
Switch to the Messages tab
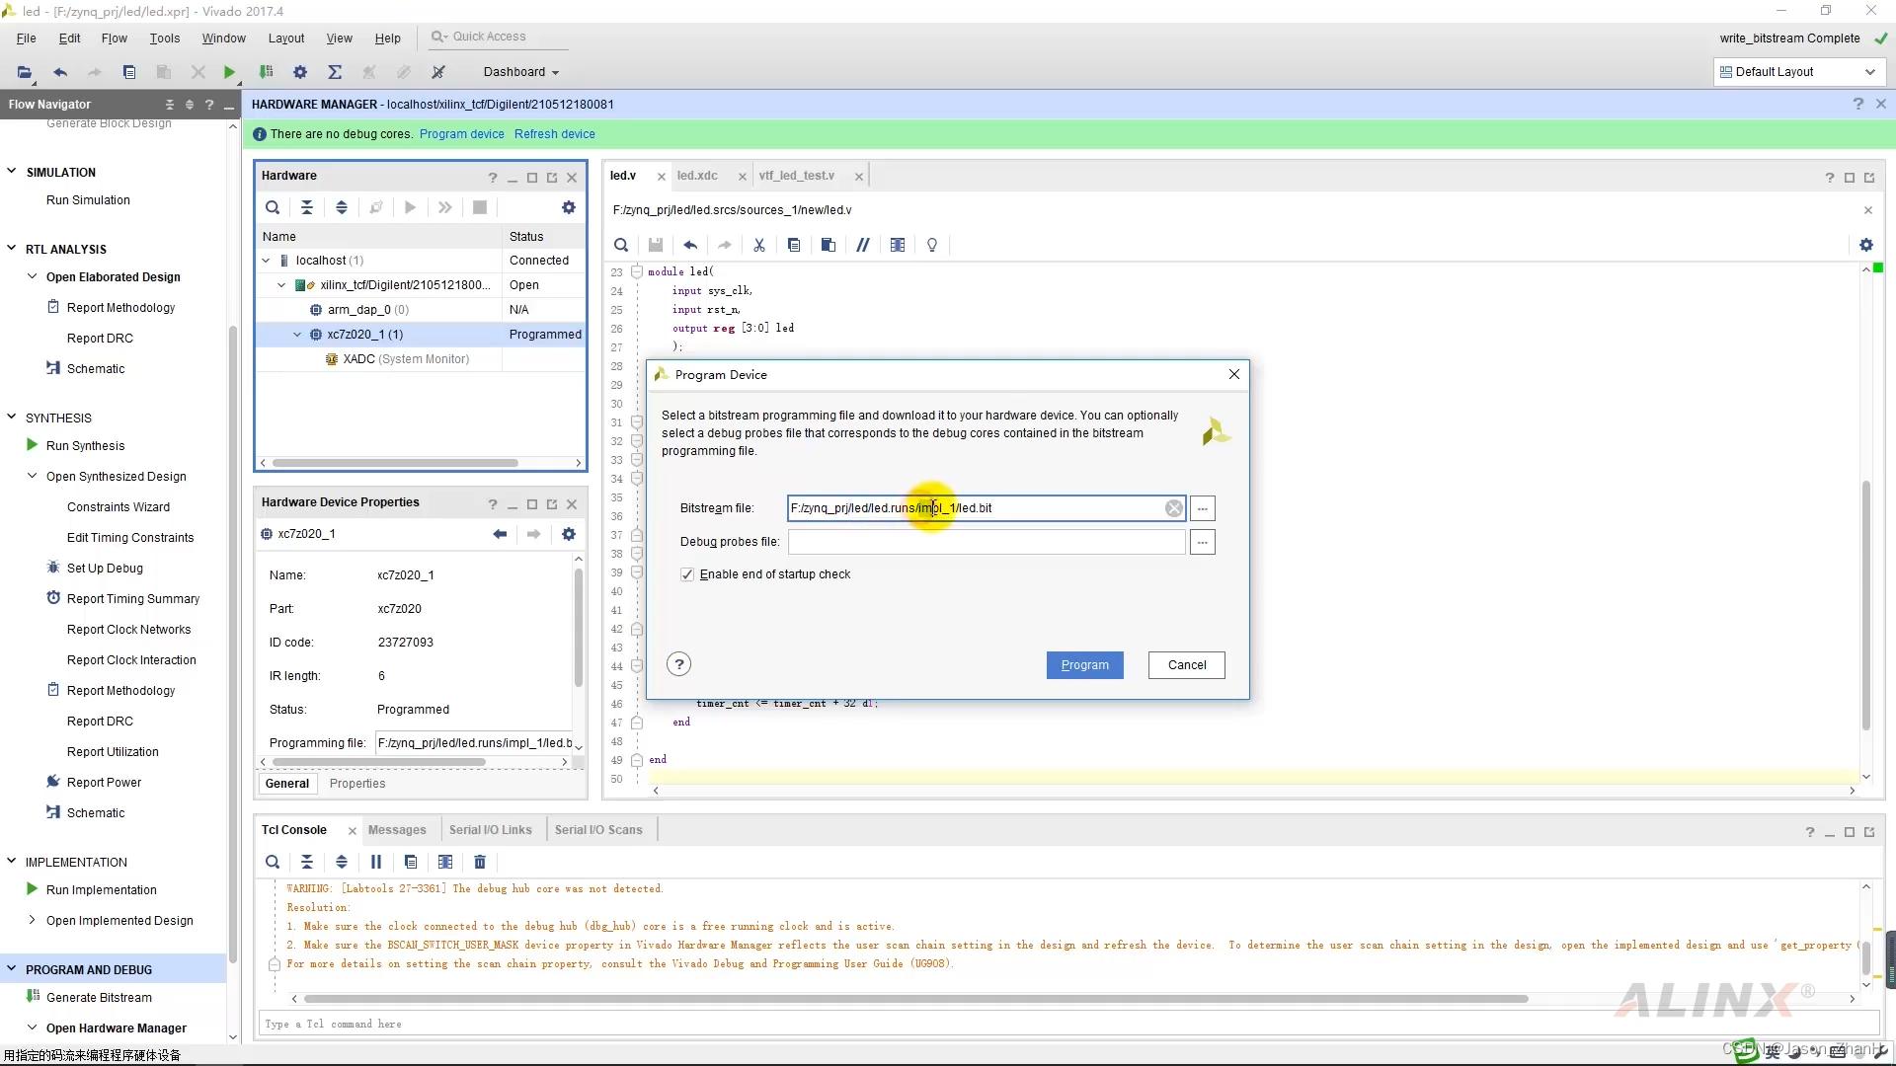pos(397,830)
